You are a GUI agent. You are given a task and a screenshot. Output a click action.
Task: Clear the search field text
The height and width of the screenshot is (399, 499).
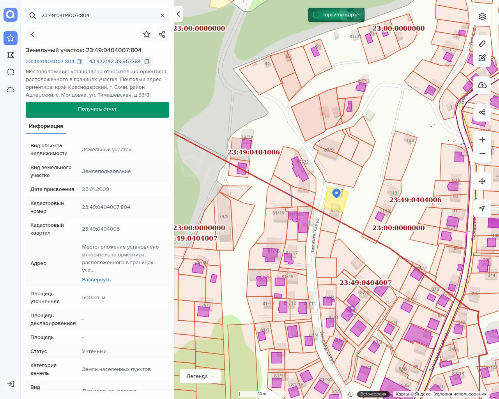pos(163,16)
